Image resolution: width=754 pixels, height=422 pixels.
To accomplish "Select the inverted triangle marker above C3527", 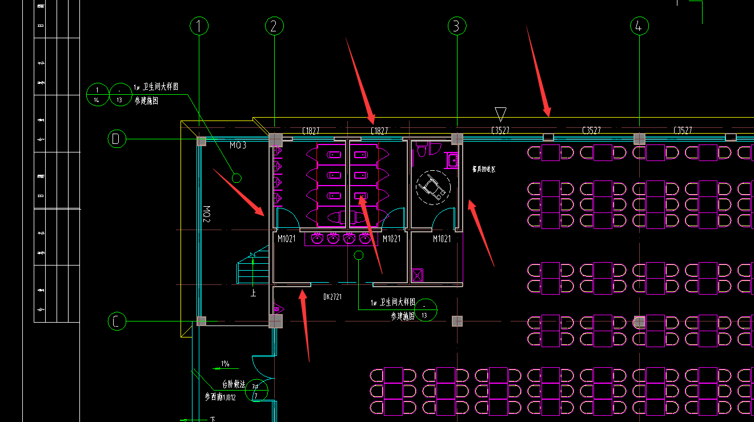I will (500, 114).
